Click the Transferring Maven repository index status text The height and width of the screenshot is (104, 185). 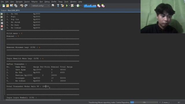tap(109, 103)
